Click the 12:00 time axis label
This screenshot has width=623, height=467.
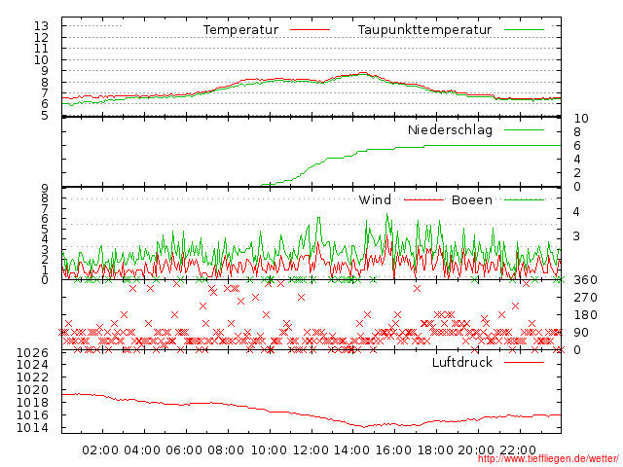tap(311, 450)
